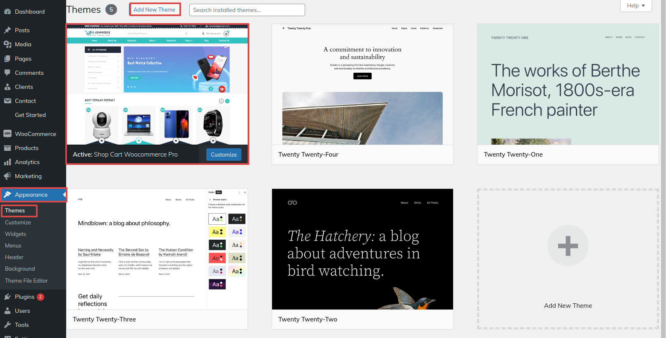Click the Pages document icon
Image resolution: width=666 pixels, height=338 pixels.
point(7,59)
